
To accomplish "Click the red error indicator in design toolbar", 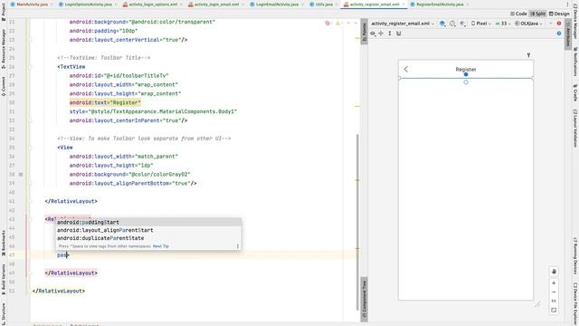I will pos(559,24).
